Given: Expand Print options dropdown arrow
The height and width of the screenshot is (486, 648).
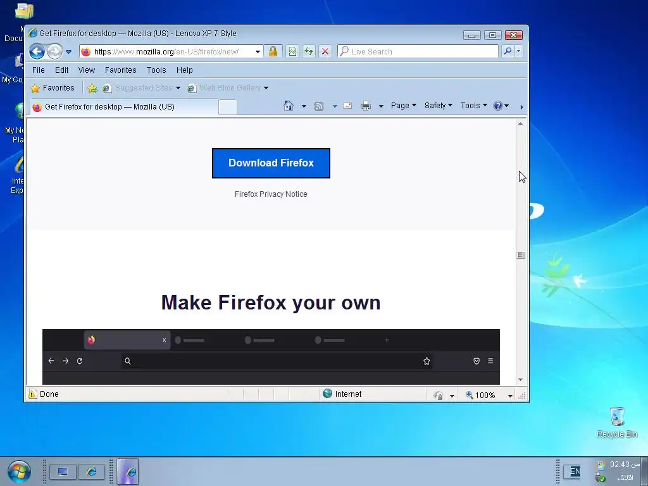Looking at the screenshot, I should coord(381,106).
